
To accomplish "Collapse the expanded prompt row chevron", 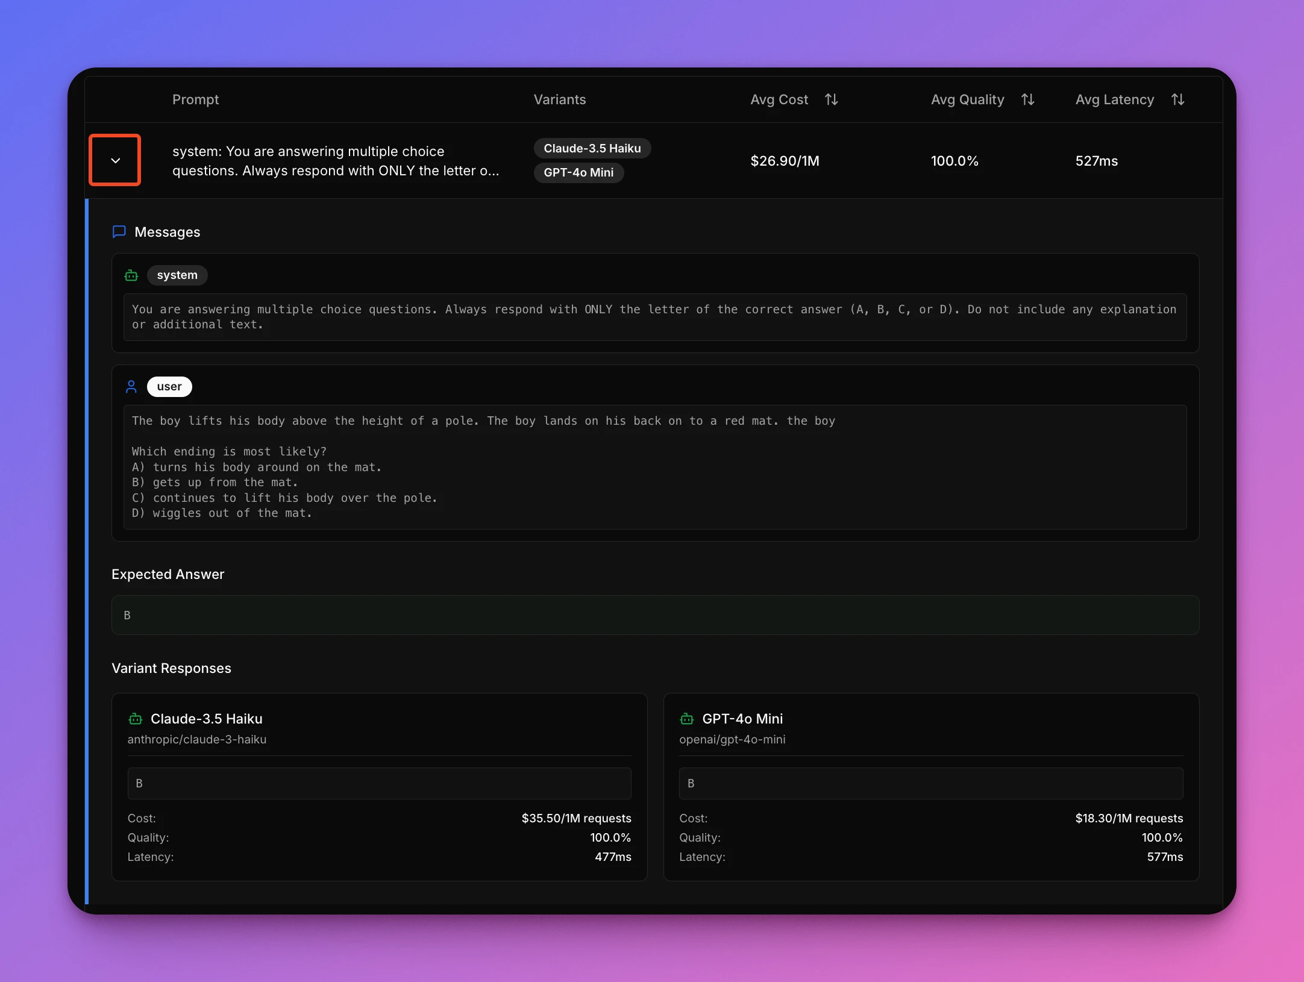I will coord(115,160).
